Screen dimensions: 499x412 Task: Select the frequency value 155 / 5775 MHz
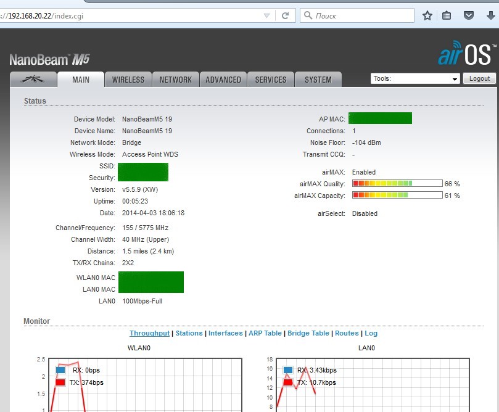pos(145,228)
